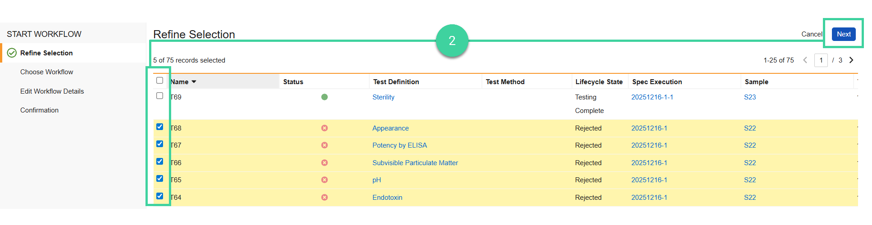Go to next page of records
The width and height of the screenshot is (872, 225).
click(x=851, y=60)
